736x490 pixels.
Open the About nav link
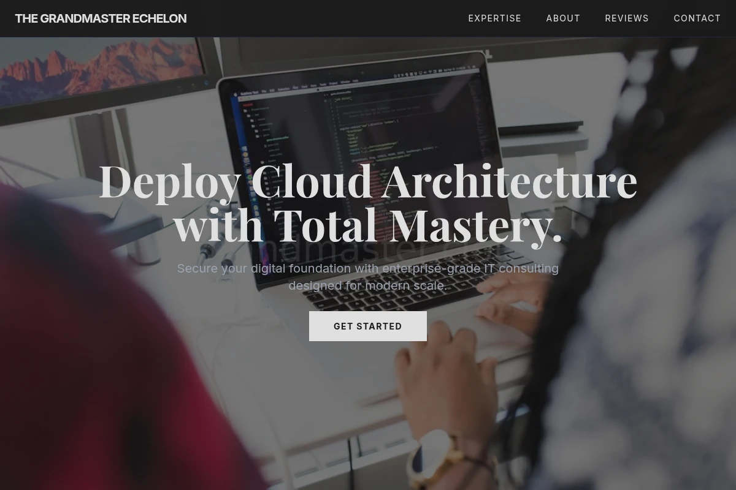coord(563,18)
